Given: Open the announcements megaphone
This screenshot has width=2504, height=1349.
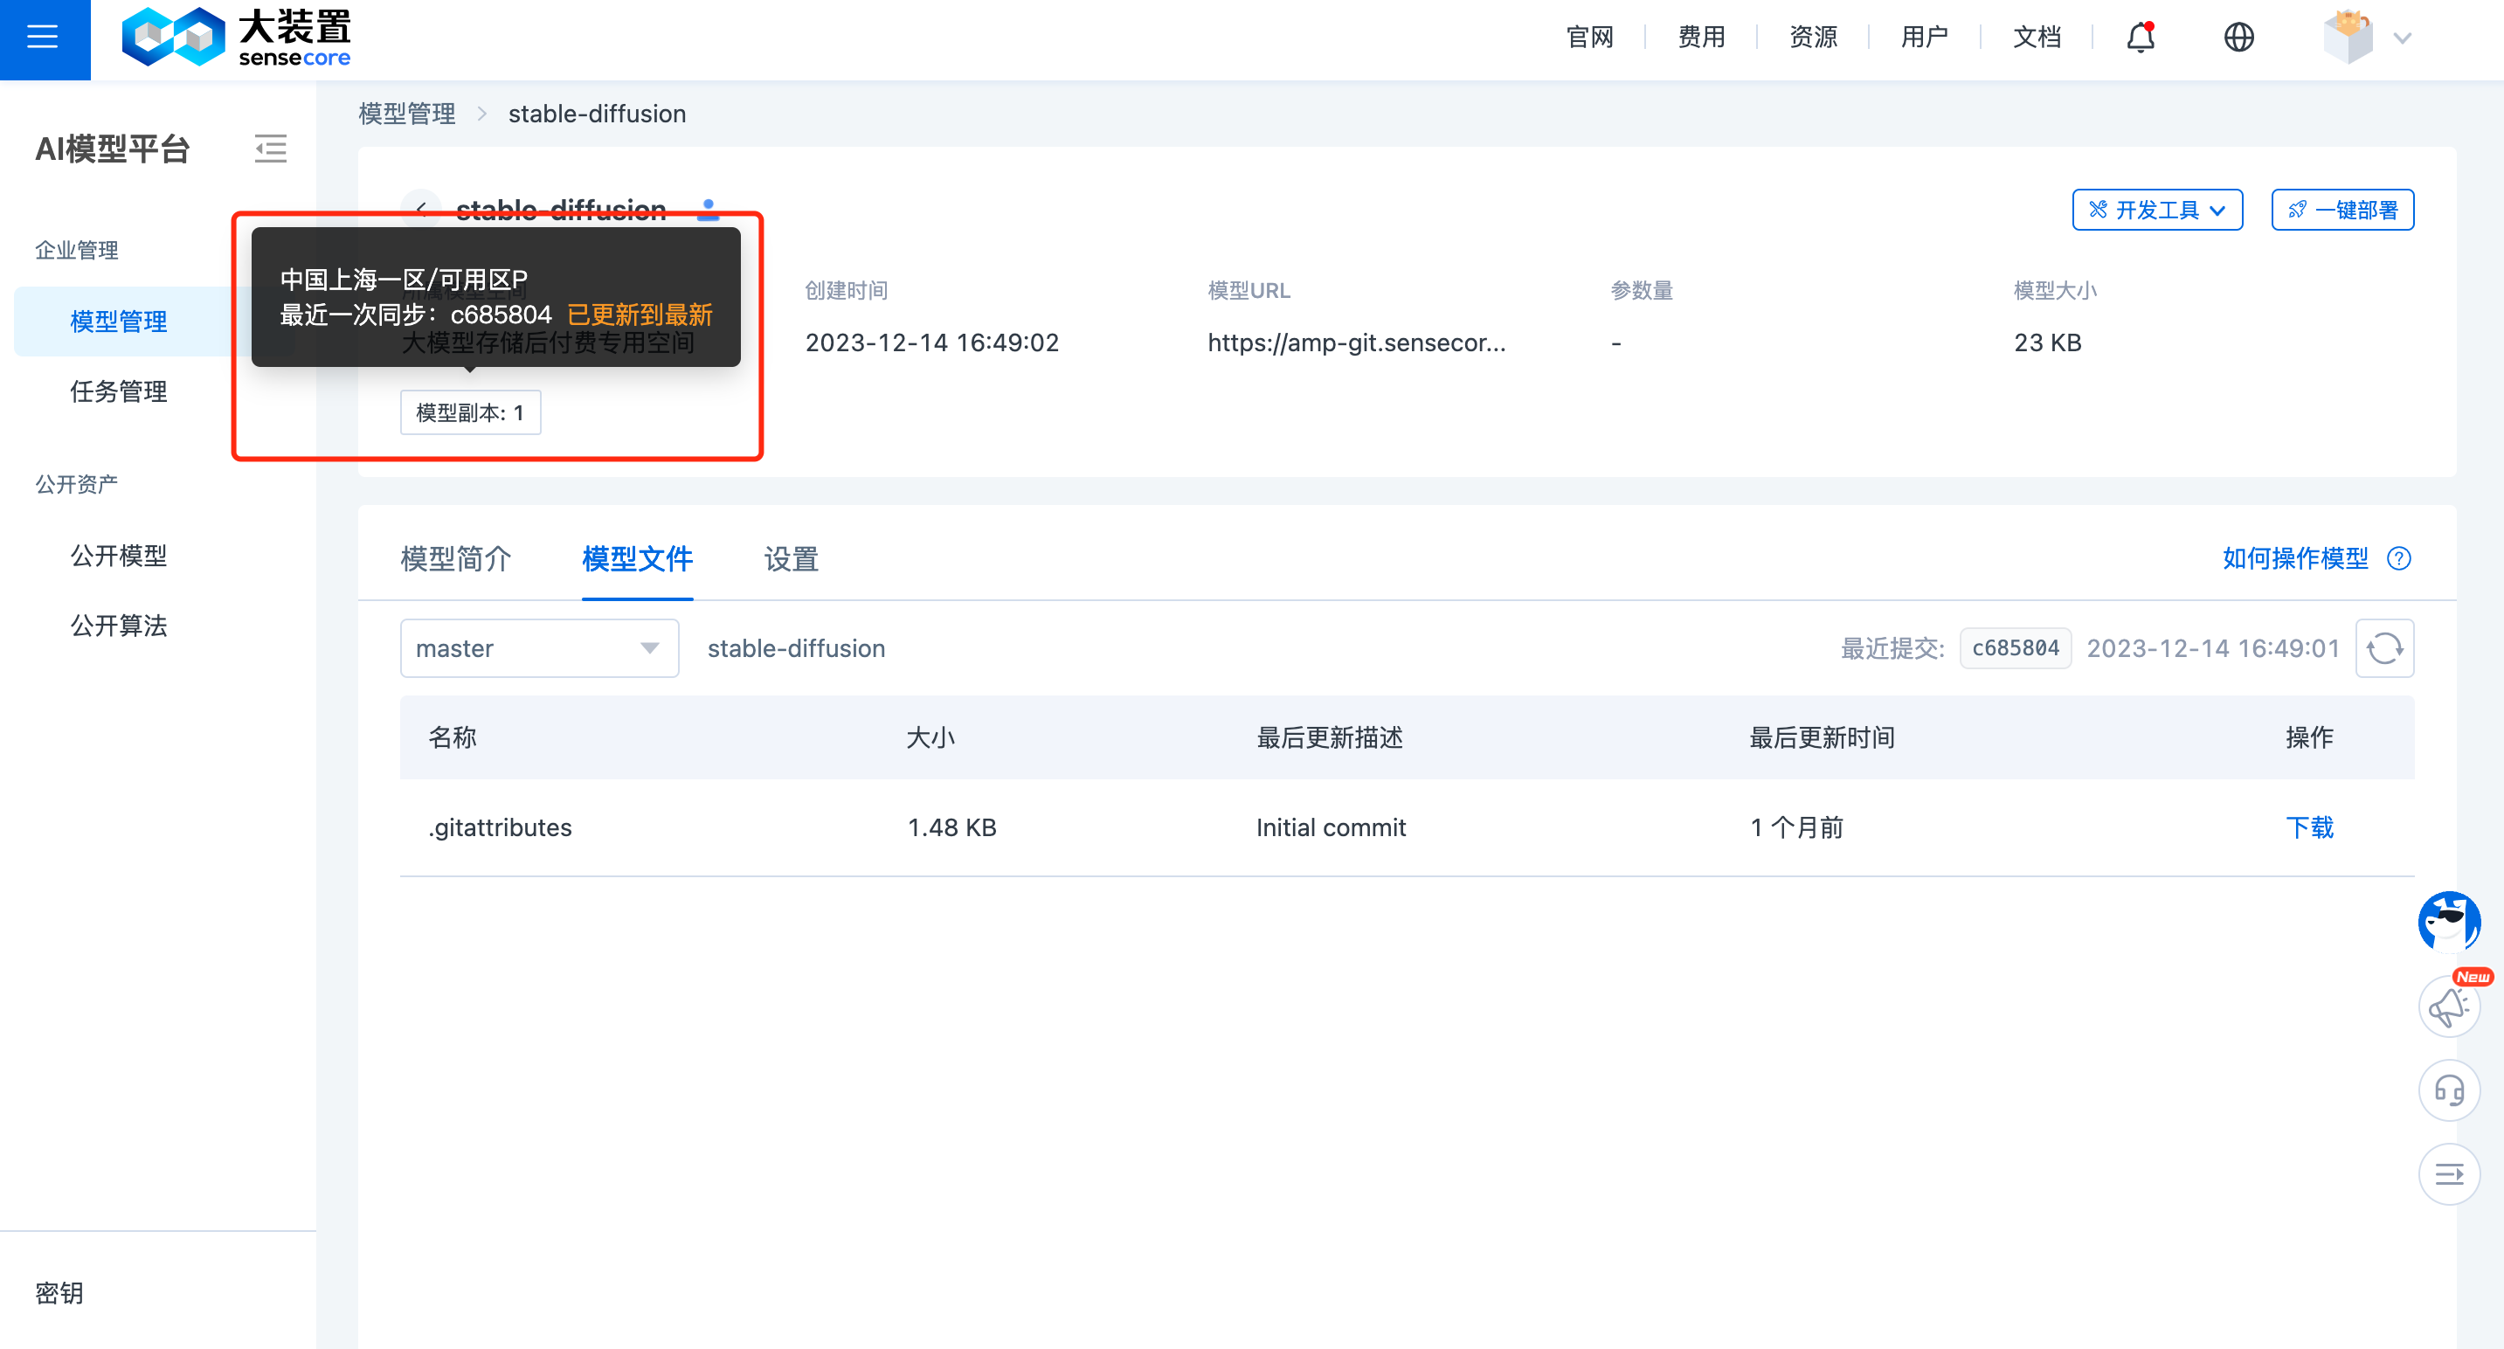Looking at the screenshot, I should tap(2449, 1007).
